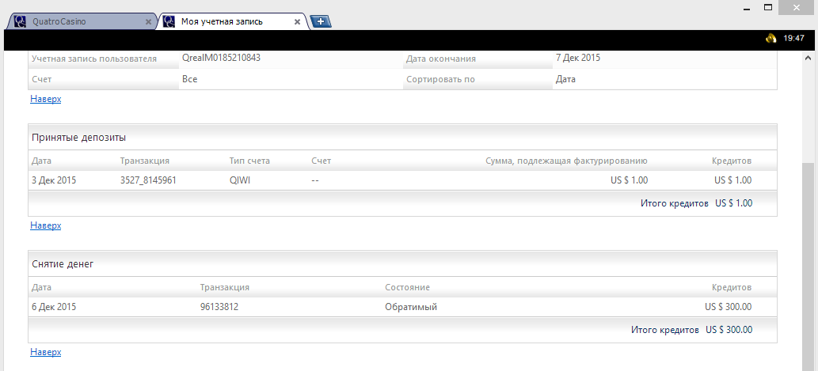Click the Сумма, подлежащая фактурированию column header

point(566,161)
